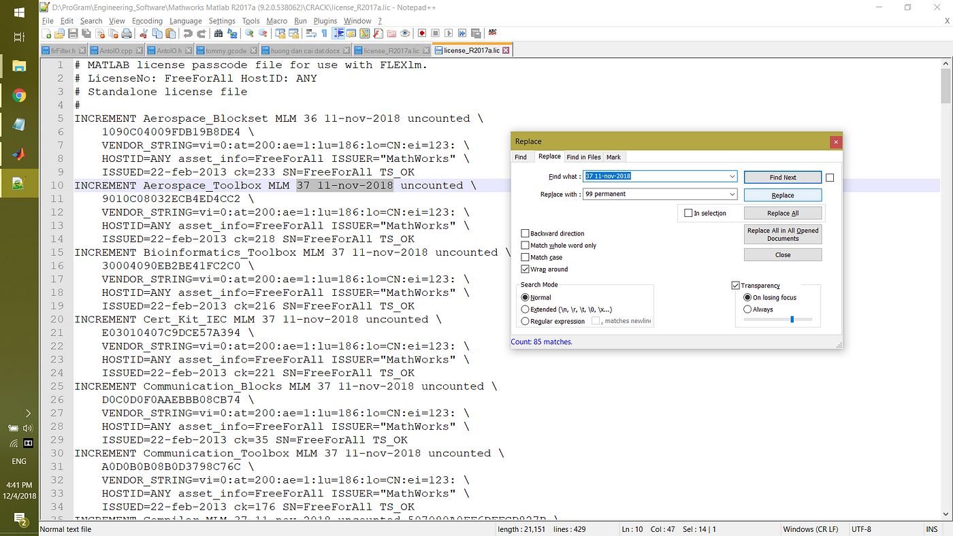Open the Plugins menu
The height and width of the screenshot is (536, 953).
click(x=325, y=21)
